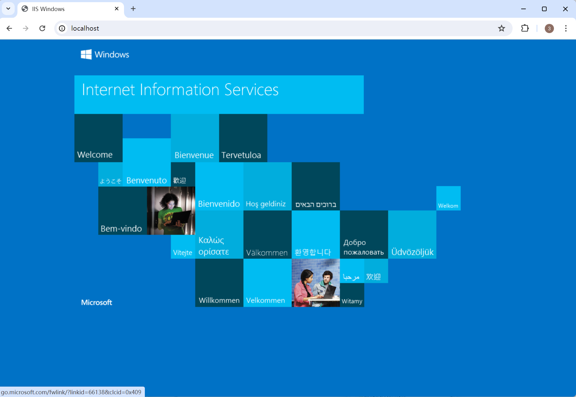Screen dimensions: 576x397
Task: Click the Bem-vindo tile
Action: (122, 211)
